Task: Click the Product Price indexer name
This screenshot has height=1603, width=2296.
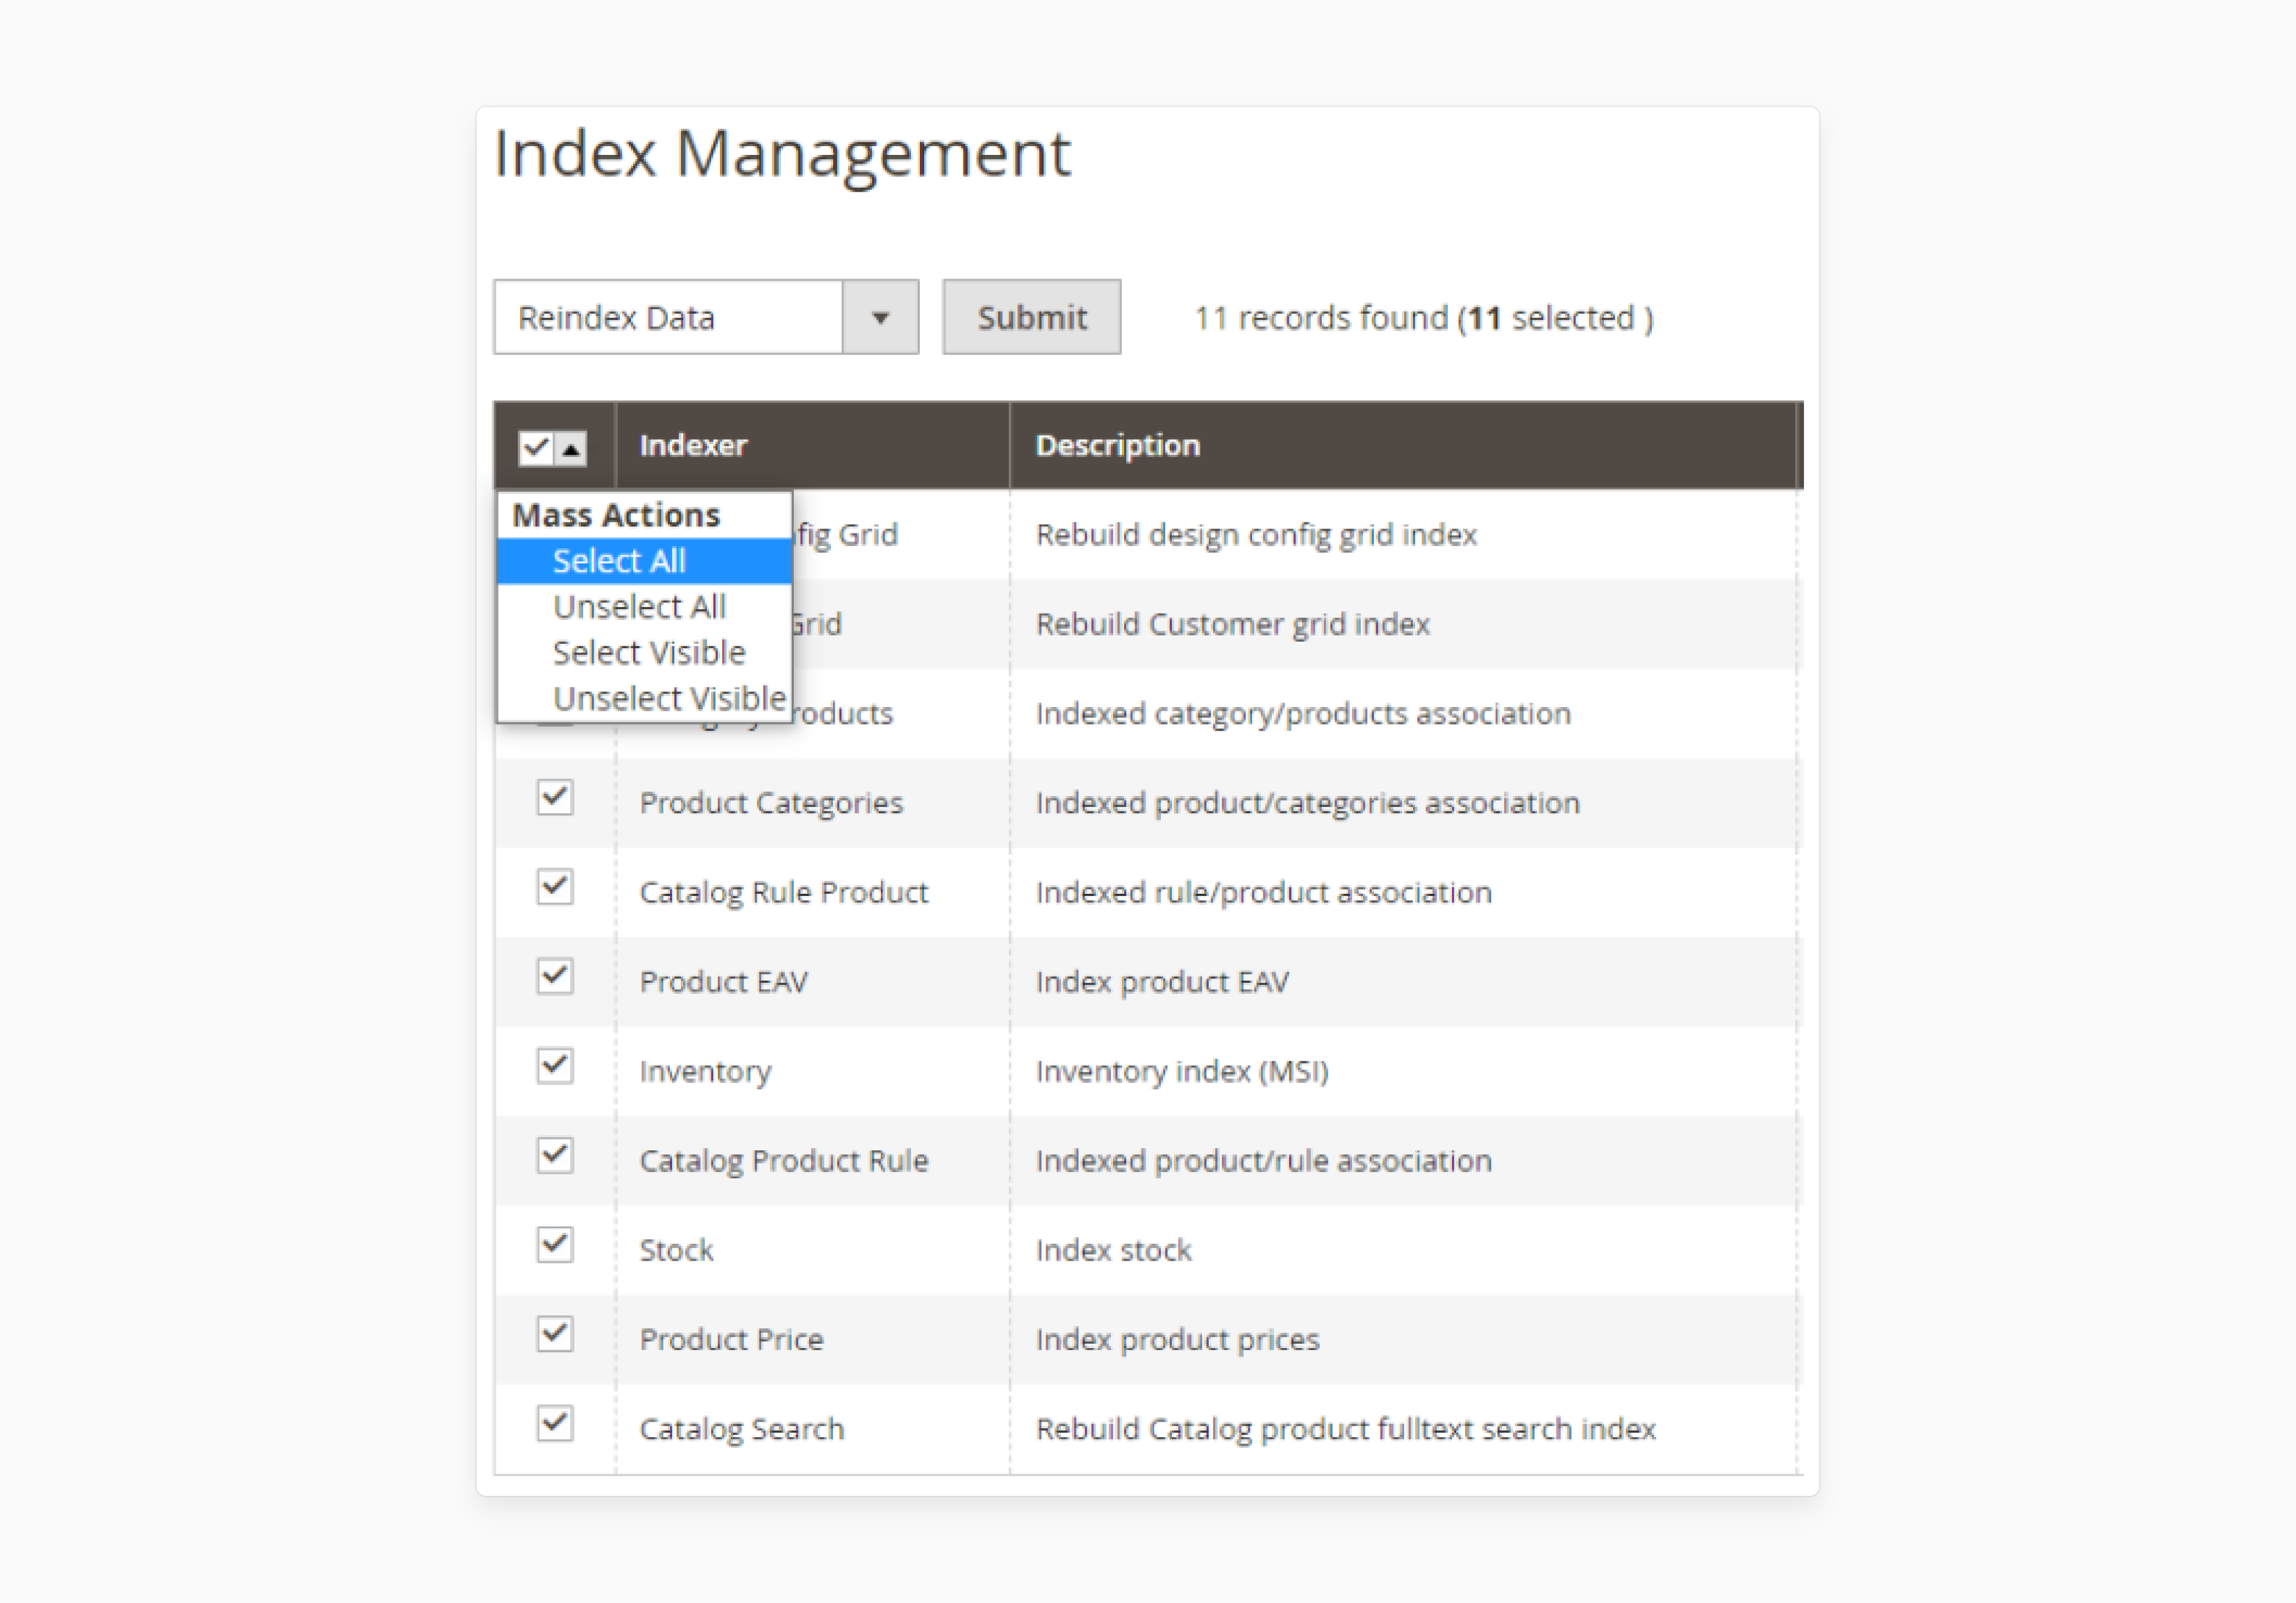Action: pos(732,1340)
